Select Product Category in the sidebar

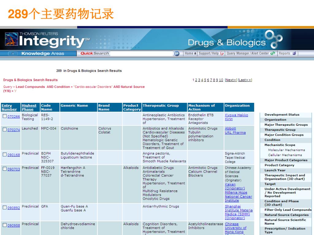coord(279,165)
